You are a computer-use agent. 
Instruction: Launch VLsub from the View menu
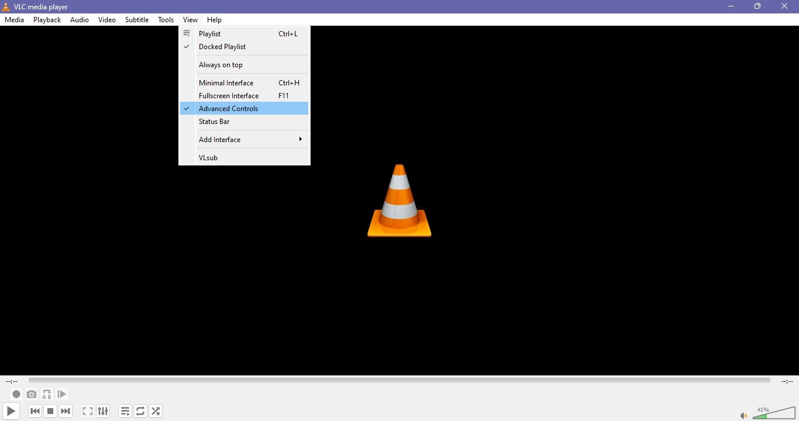pyautogui.click(x=208, y=157)
